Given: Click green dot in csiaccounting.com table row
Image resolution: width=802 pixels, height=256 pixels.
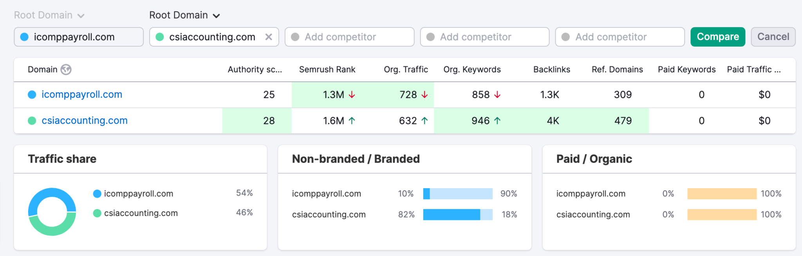Looking at the screenshot, I should 32,121.
